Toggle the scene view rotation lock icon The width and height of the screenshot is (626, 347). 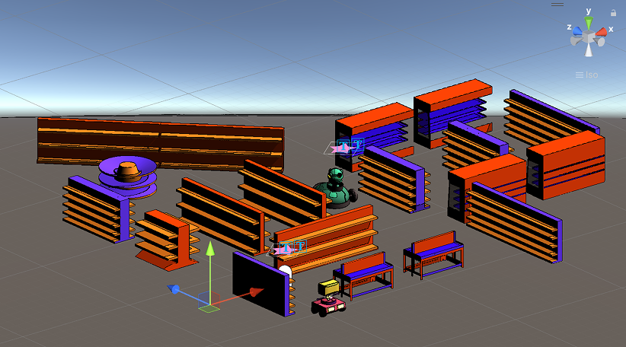click(613, 13)
